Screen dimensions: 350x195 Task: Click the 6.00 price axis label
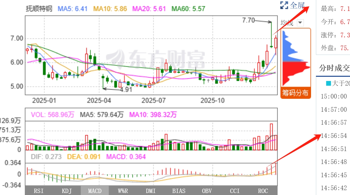coord(16,62)
